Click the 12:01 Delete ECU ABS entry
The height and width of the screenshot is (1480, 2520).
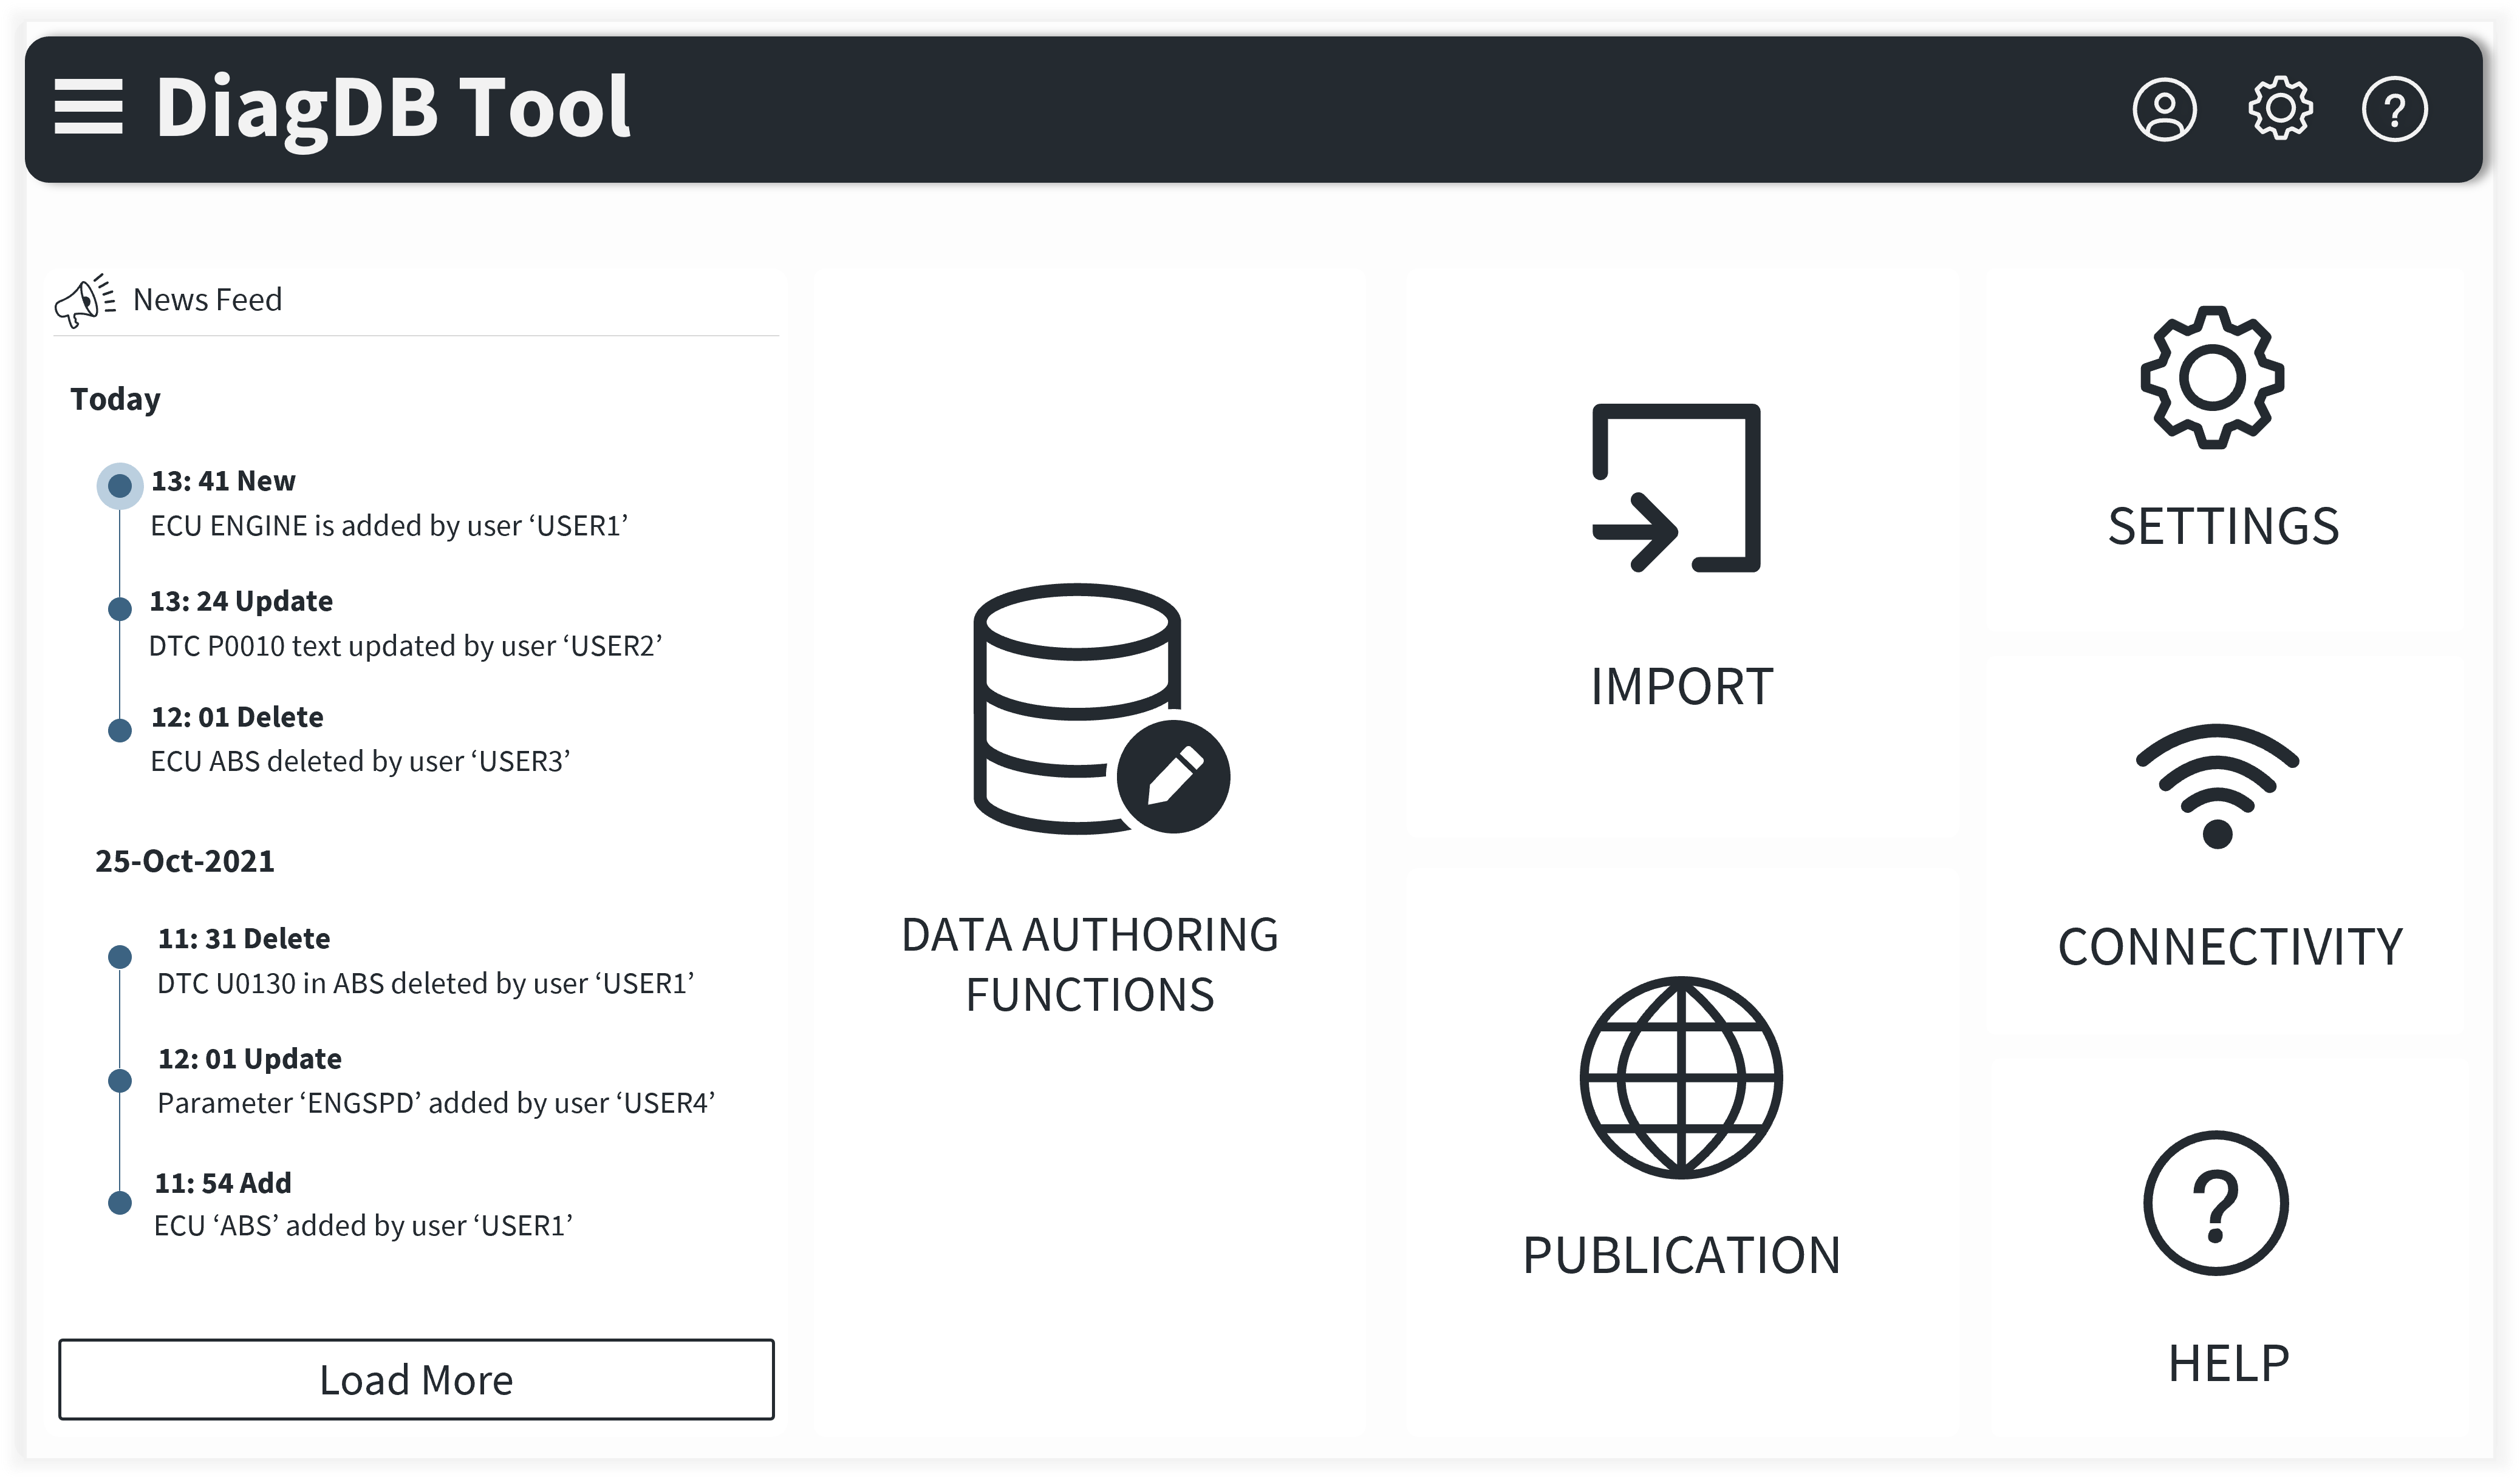[360, 761]
